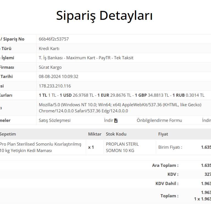
Task: Select quantity x 1 cell
Action: (x=91, y=147)
